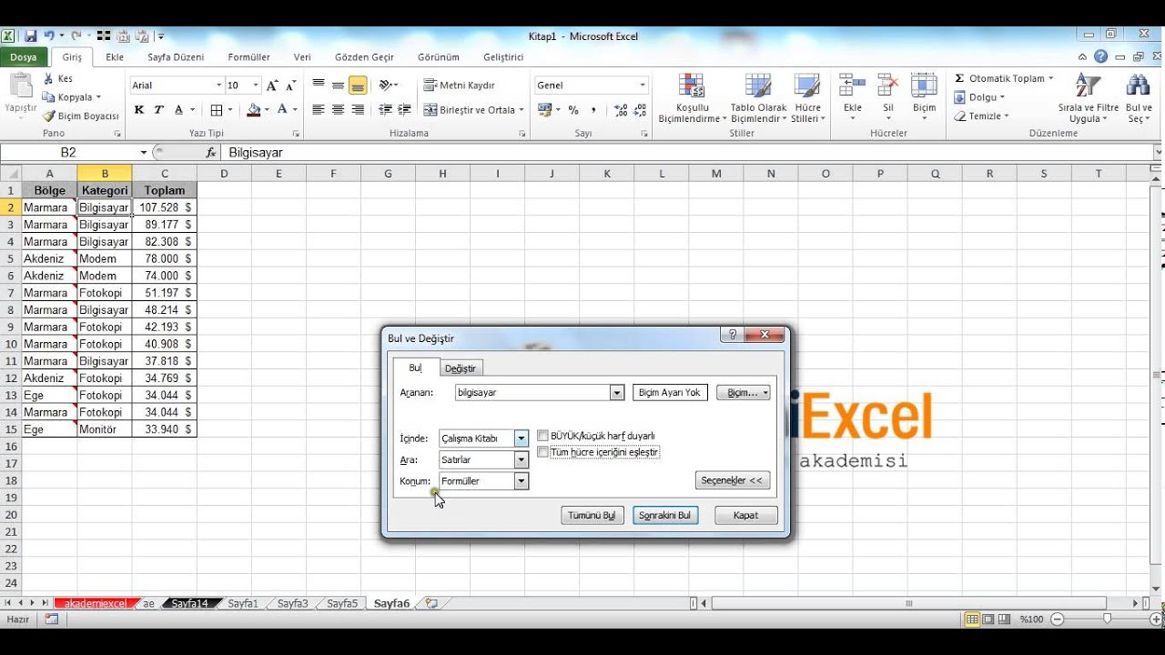Image resolution: width=1165 pixels, height=655 pixels.
Task: Select bottom vertical alignment
Action: click(x=357, y=85)
